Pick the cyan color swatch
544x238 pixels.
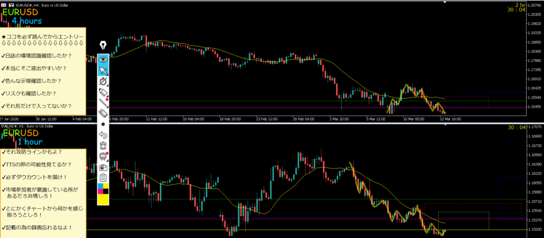100,186
